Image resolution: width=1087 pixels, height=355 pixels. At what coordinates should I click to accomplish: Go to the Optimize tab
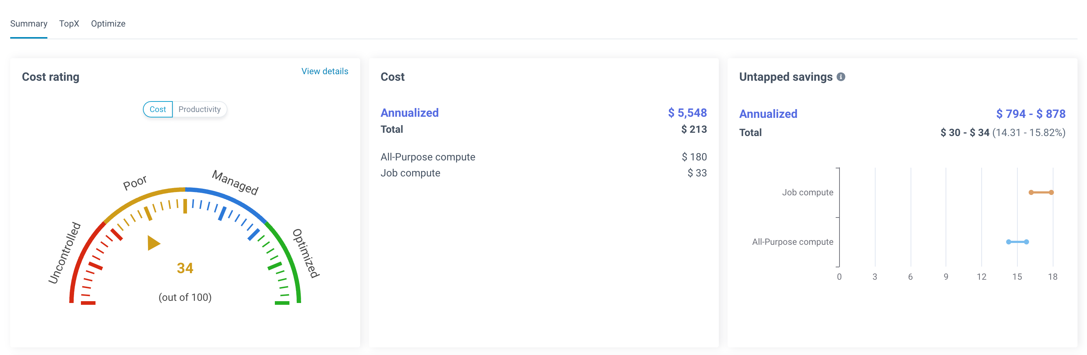point(108,24)
